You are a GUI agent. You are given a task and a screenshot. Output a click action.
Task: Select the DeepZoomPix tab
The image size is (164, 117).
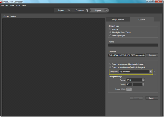(x=118, y=19)
